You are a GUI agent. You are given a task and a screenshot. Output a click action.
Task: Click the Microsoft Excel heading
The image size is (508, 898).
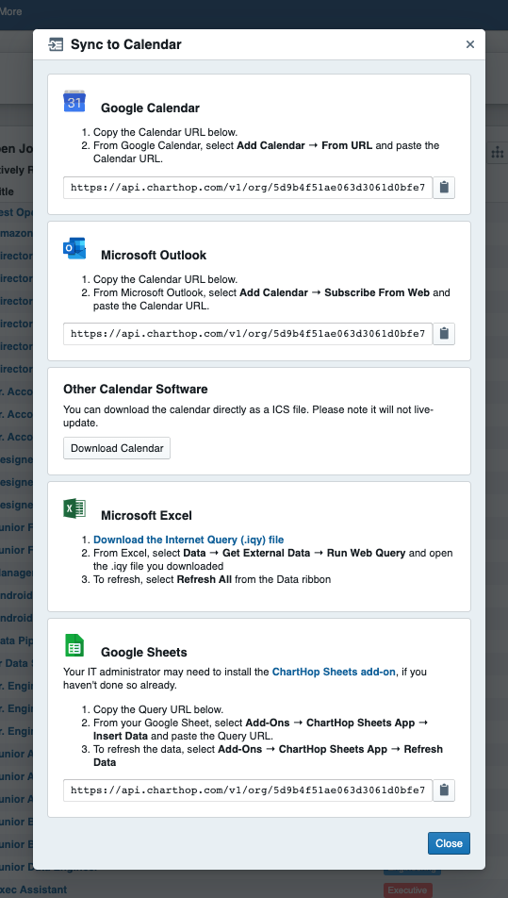point(146,515)
